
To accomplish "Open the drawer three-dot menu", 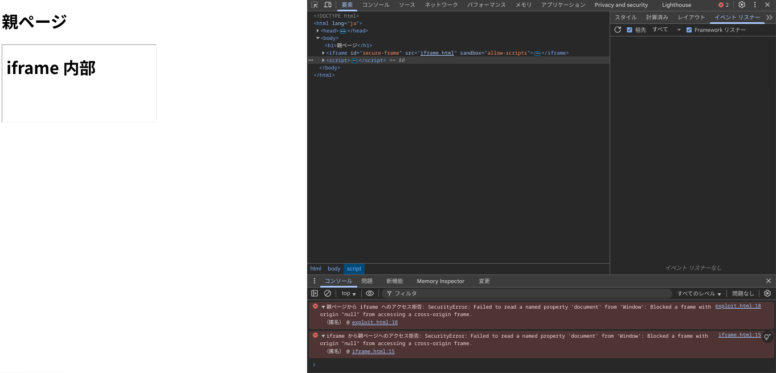I will (314, 281).
